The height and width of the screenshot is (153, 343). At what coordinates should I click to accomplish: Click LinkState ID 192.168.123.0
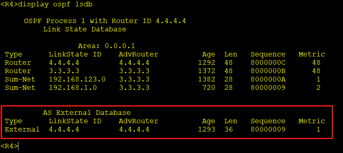[77, 79]
